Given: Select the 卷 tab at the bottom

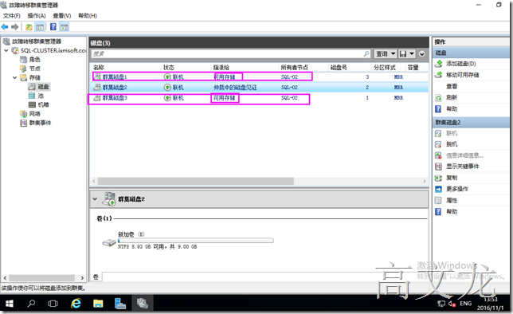Looking at the screenshot, I should coord(96,277).
